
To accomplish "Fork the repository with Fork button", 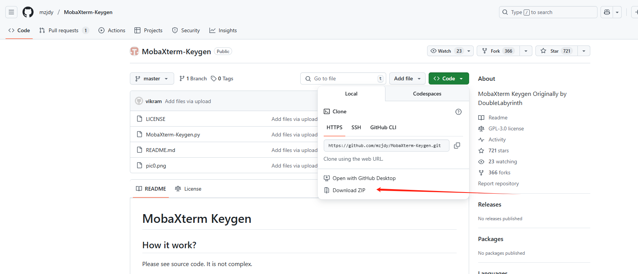I will tap(498, 51).
